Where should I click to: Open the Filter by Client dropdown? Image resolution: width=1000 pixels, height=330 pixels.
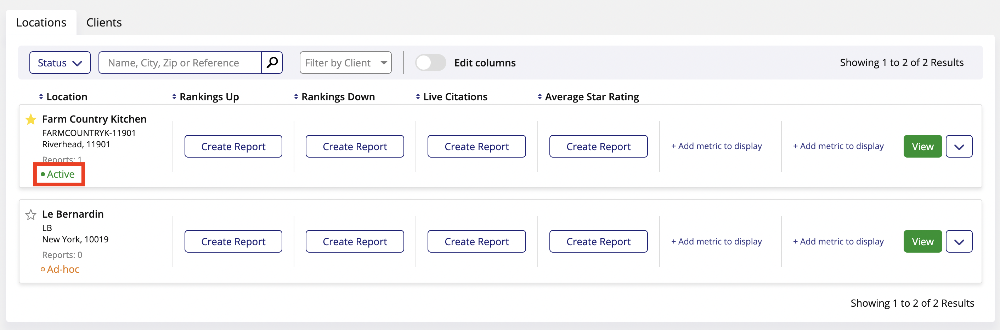pyautogui.click(x=345, y=63)
